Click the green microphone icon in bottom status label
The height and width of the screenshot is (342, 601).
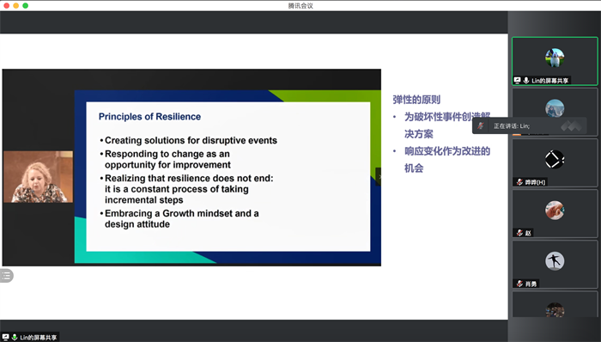coord(15,337)
